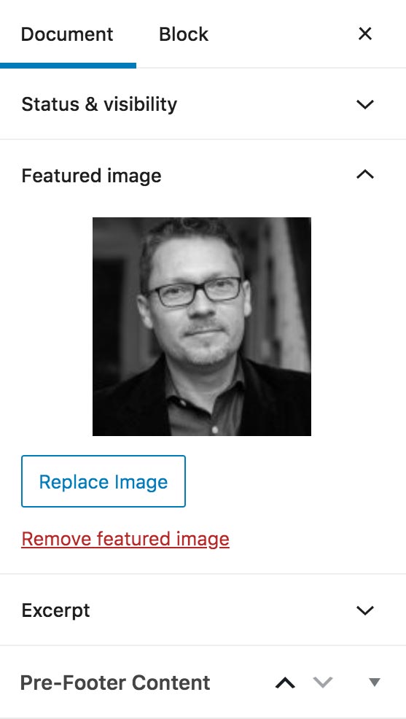The image size is (406, 719).
Task: Close the settings sidebar with X icon
Action: click(364, 34)
